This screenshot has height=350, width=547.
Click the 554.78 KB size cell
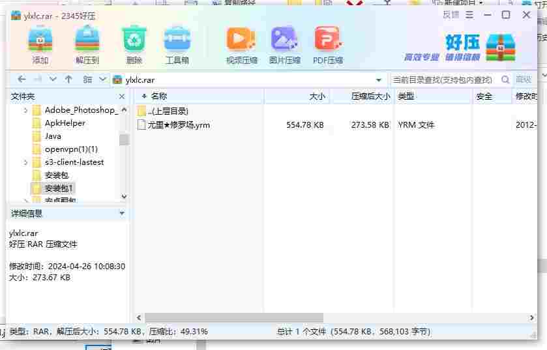coord(305,124)
